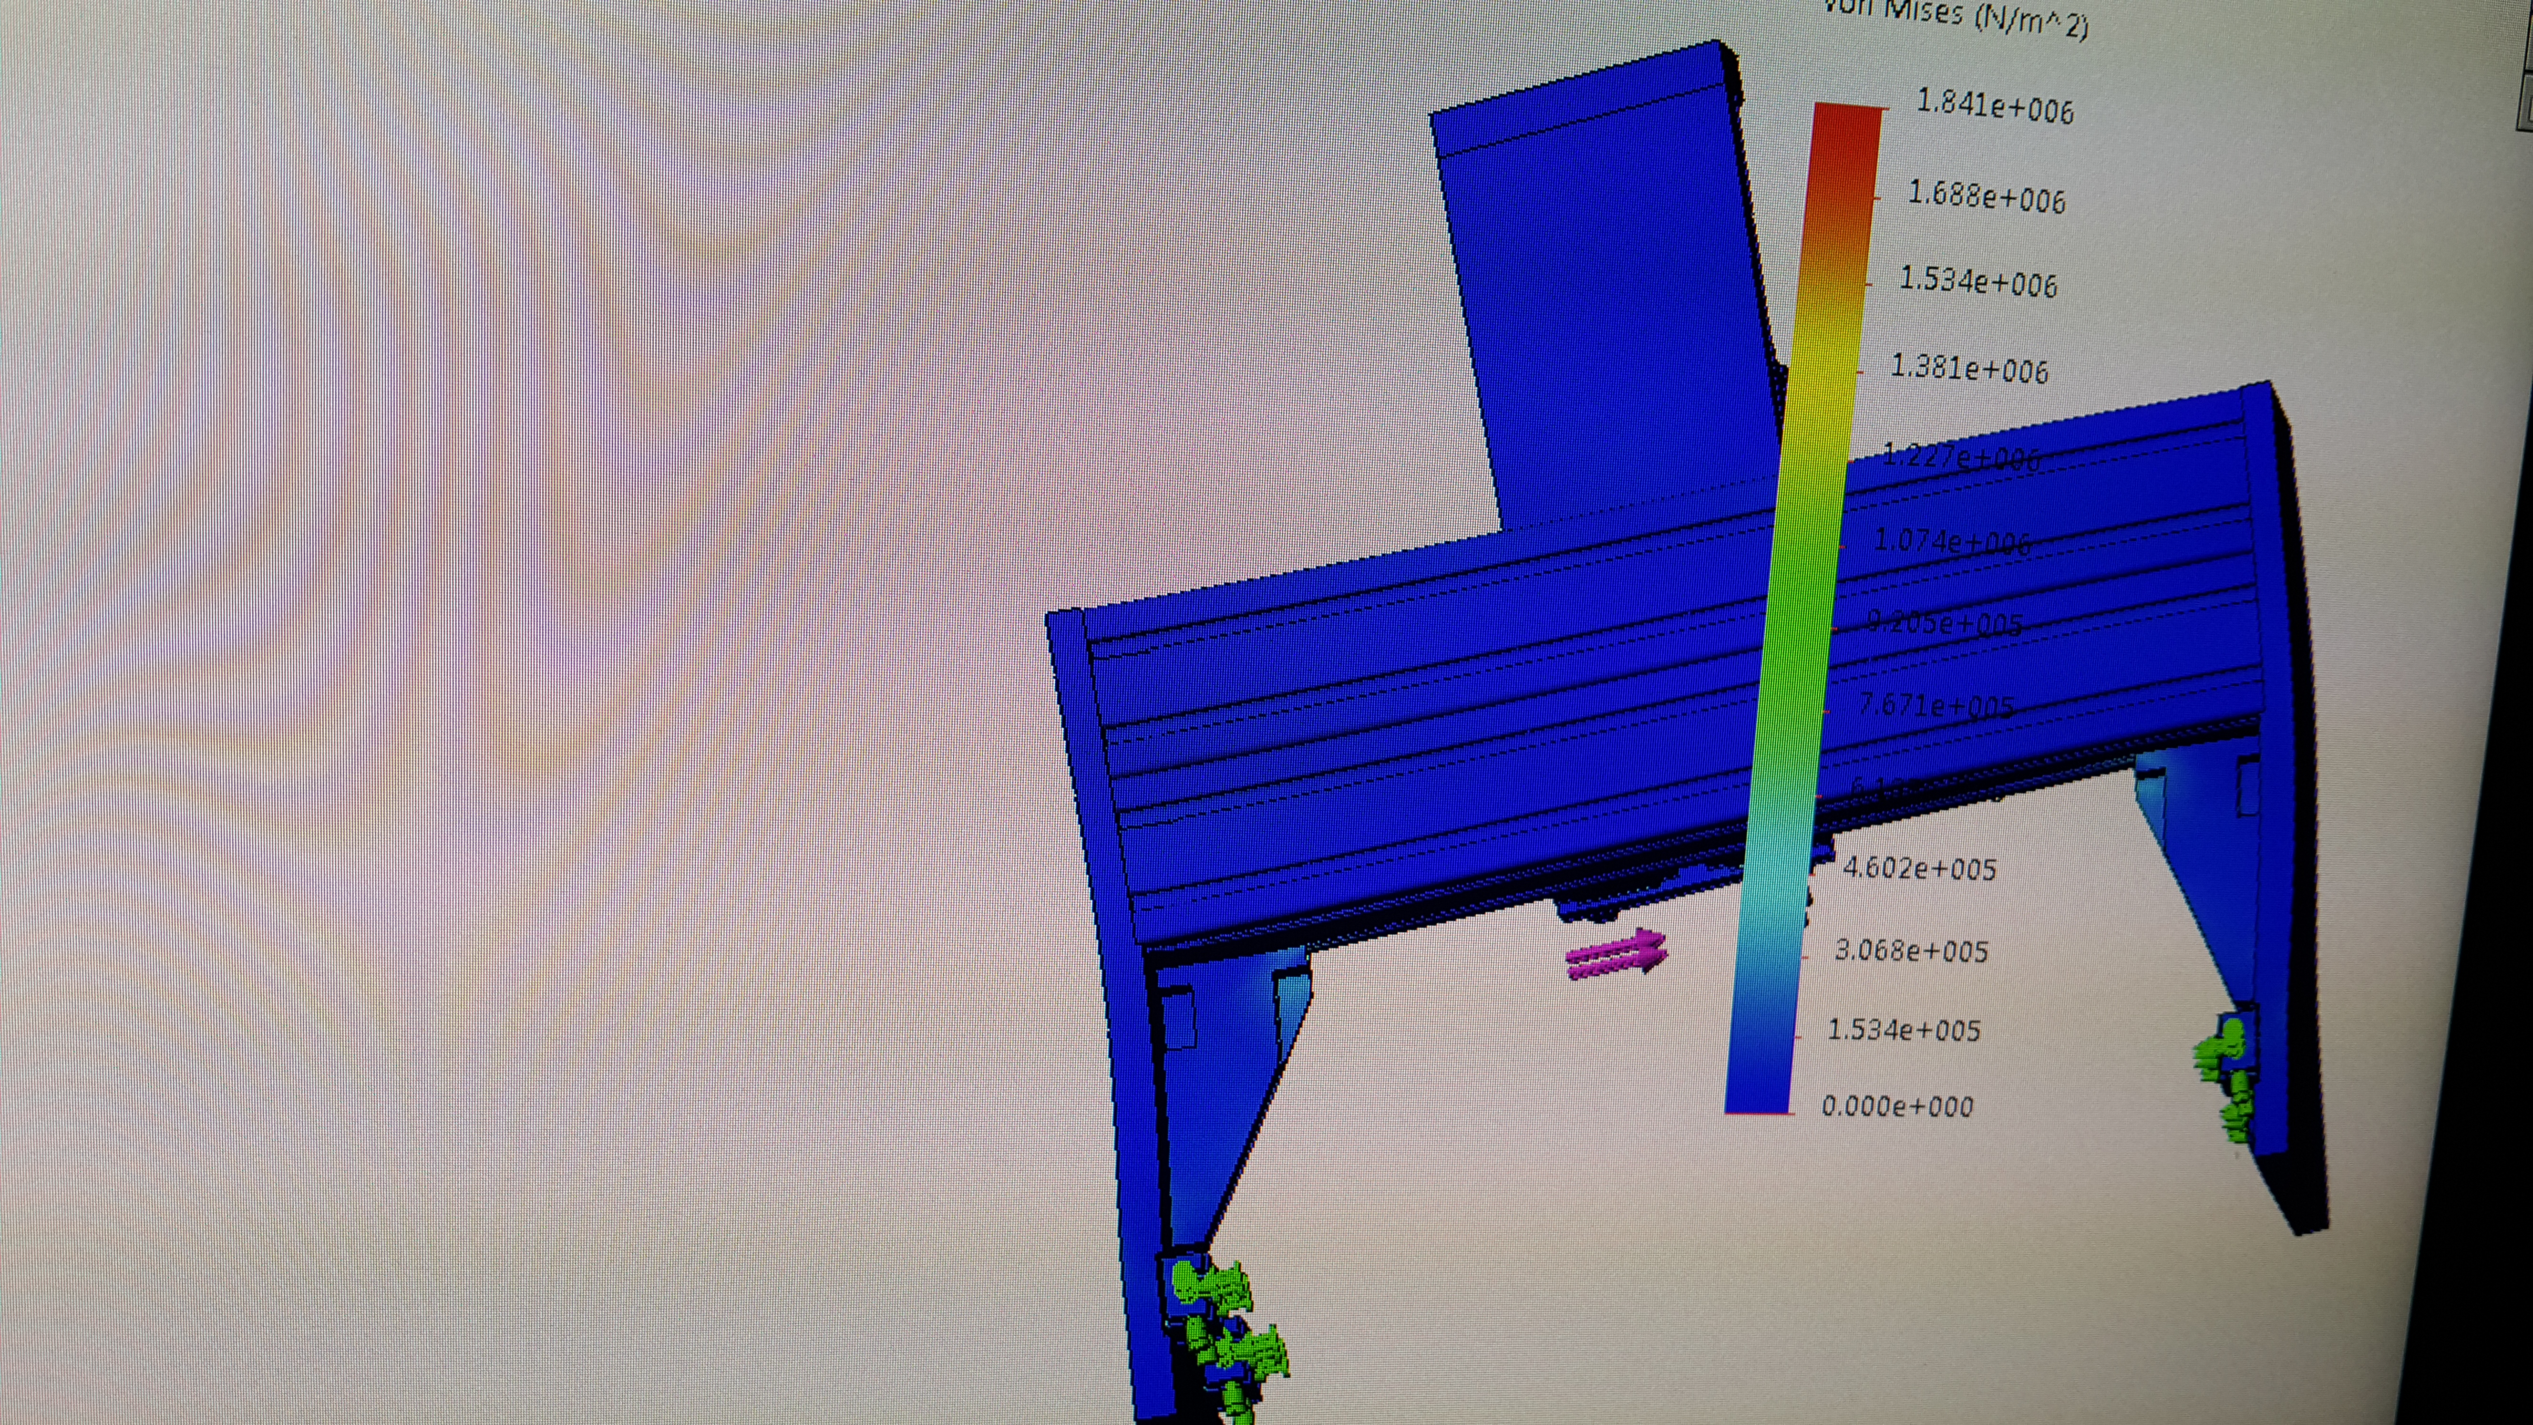The height and width of the screenshot is (1425, 2533).
Task: Select the 0.000e+000 minimum legend value
Action: [1898, 1106]
